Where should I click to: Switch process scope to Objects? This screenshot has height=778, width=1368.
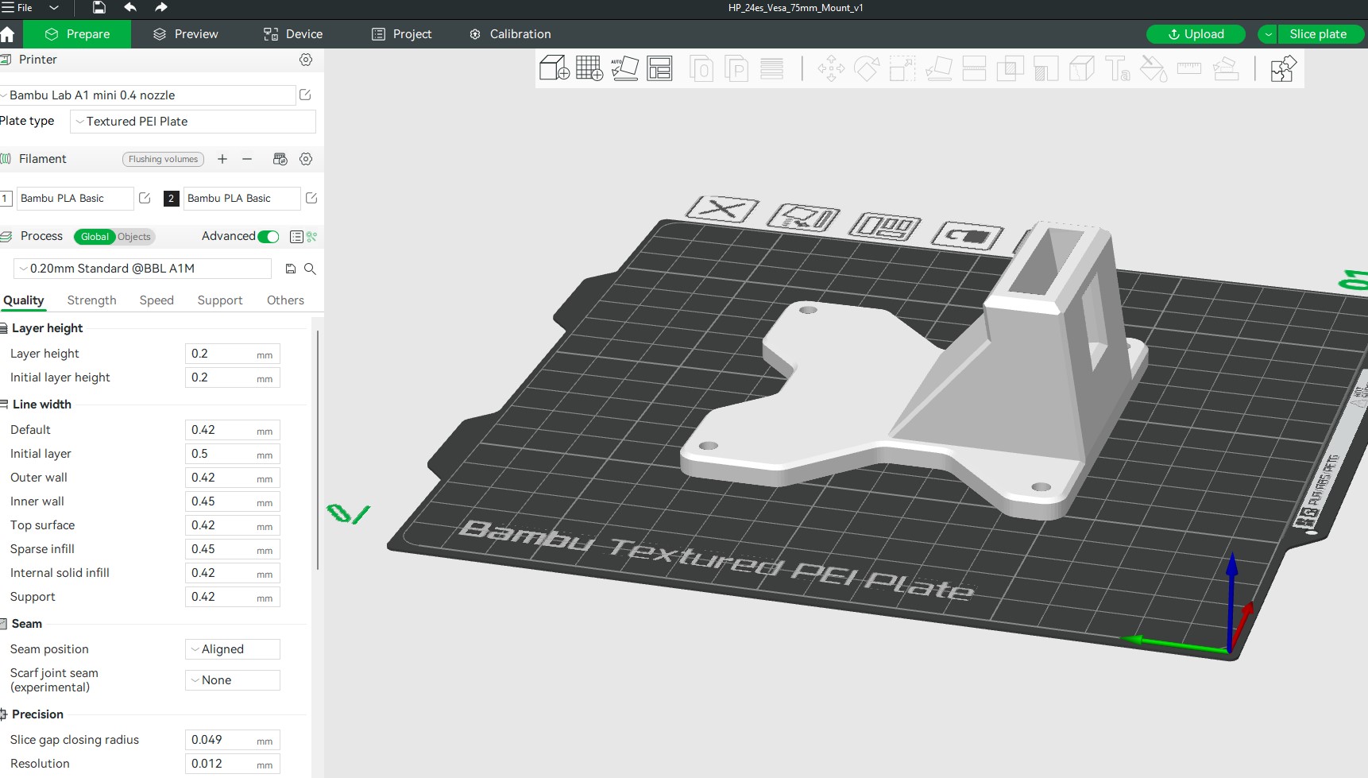tap(134, 237)
